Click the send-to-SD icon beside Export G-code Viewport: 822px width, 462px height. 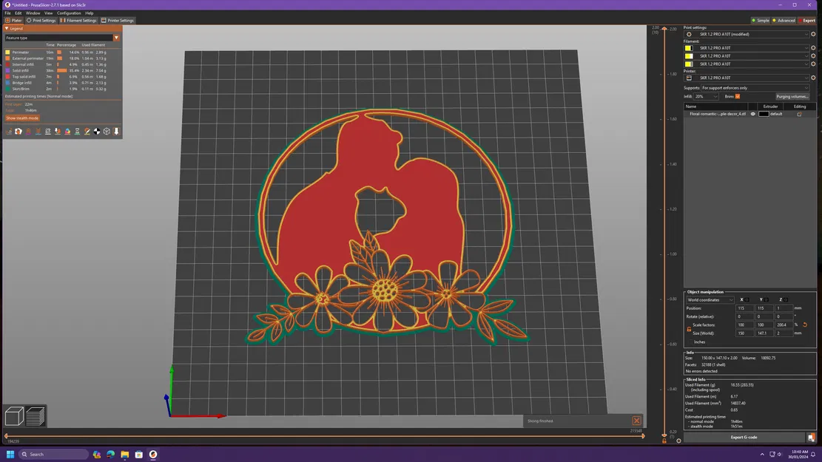coord(811,438)
